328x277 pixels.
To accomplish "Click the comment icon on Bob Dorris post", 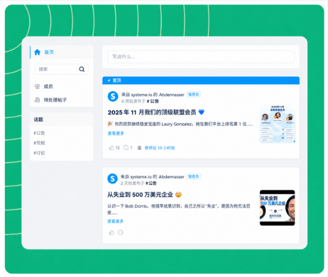I will point(121,232).
